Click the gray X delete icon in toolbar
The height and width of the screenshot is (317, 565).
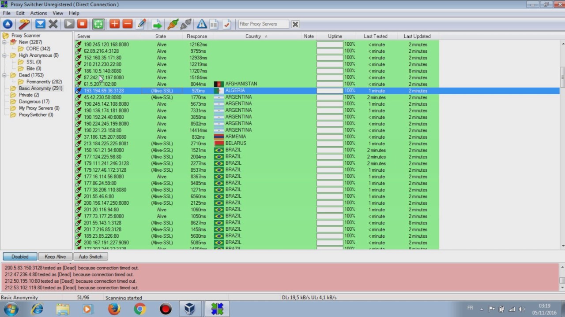[x=53, y=24]
